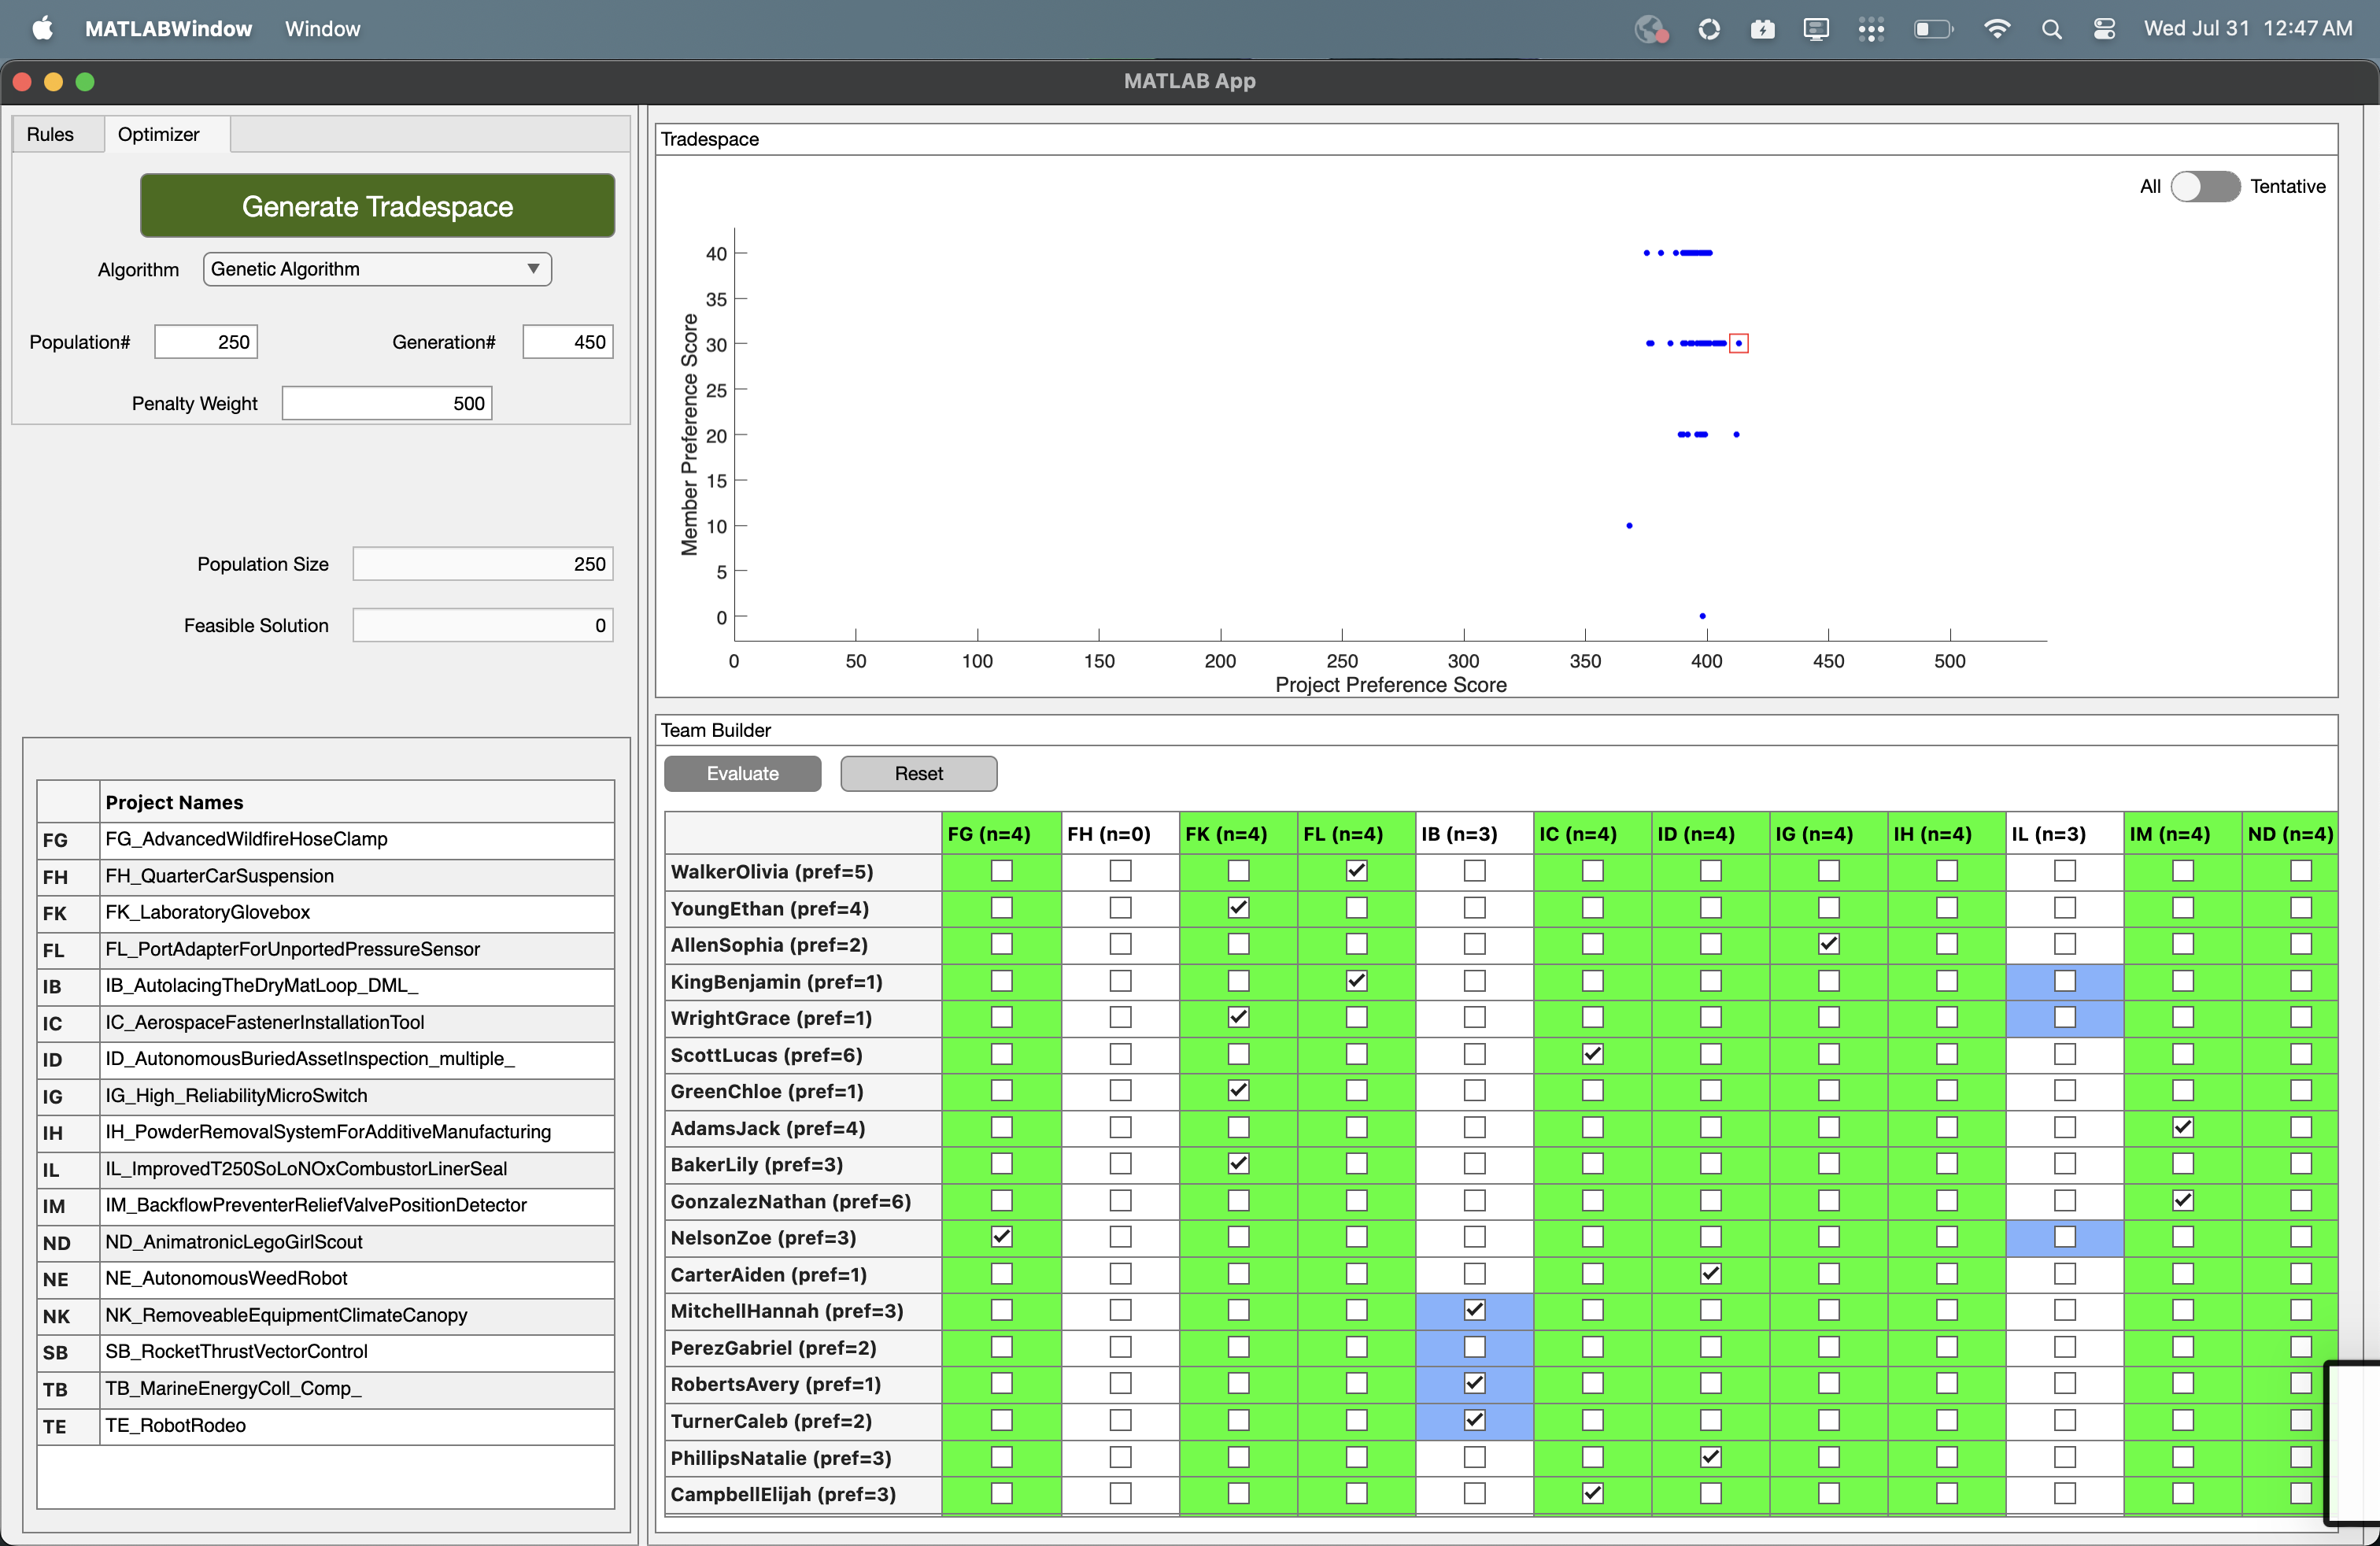Click the grid of dots menu bar icon
This screenshot has width=2380, height=1546.
[x=1871, y=29]
